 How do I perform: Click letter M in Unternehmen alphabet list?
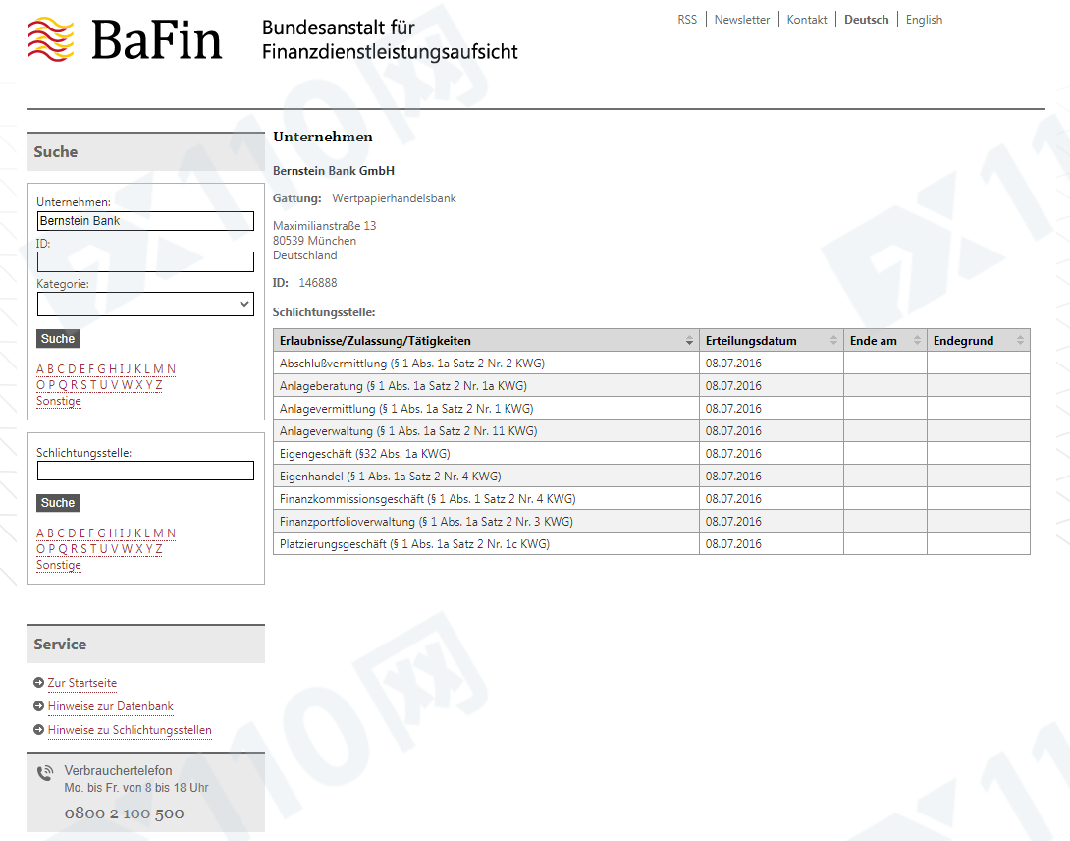coord(158,369)
